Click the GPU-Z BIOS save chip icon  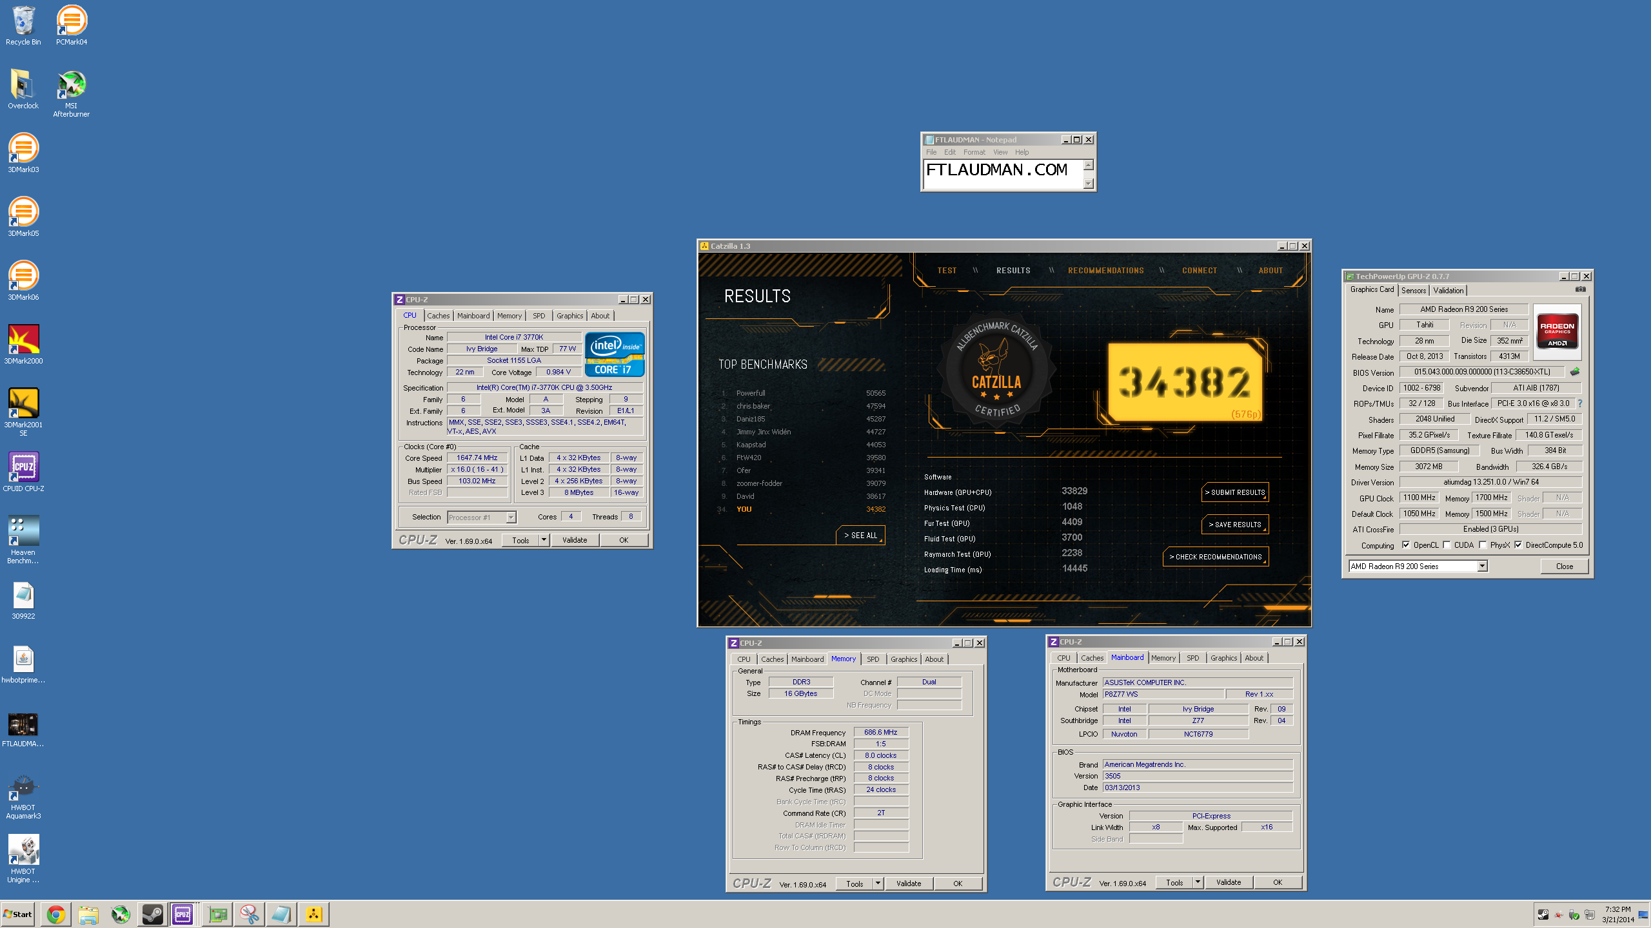1575,372
